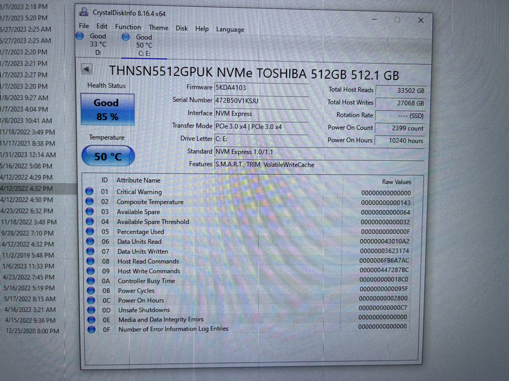The height and width of the screenshot is (381, 509).
Task: Click status orb for Unsafe Shutdowns row
Action: point(91,310)
